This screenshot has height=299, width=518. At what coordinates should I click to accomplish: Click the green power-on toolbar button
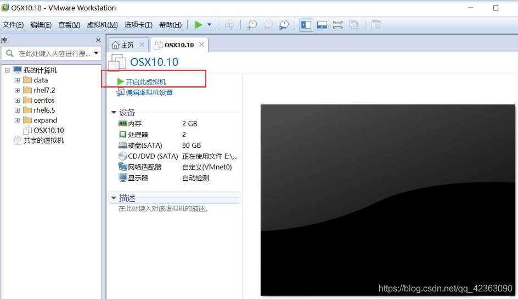tap(198, 25)
